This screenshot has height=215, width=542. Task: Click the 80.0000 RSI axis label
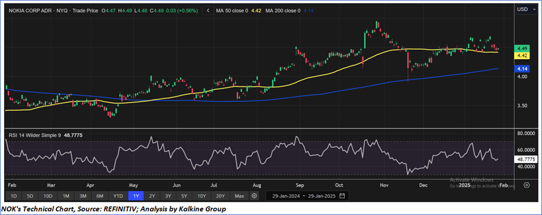pos(526,133)
